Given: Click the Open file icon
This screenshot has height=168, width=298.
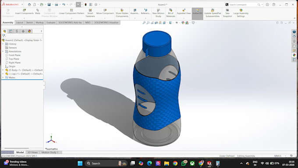Looking at the screenshot, I should coord(42,4).
